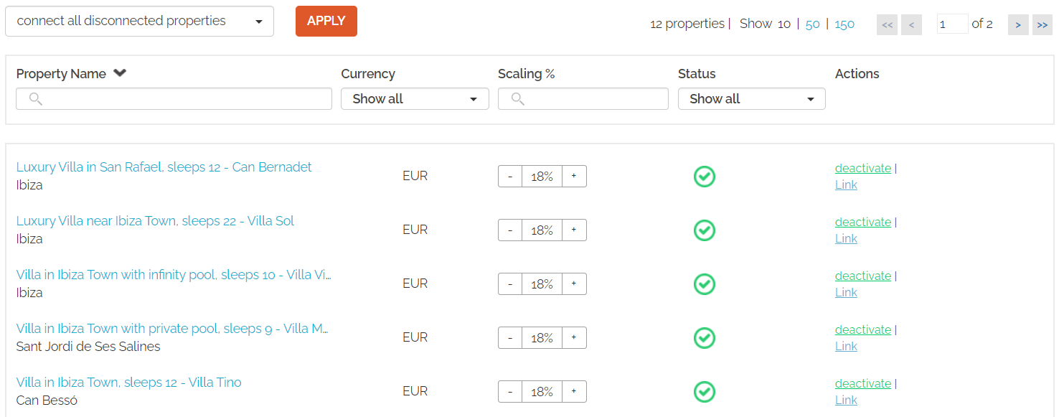Go to the first page of results
The height and width of the screenshot is (417, 1059).
click(887, 24)
